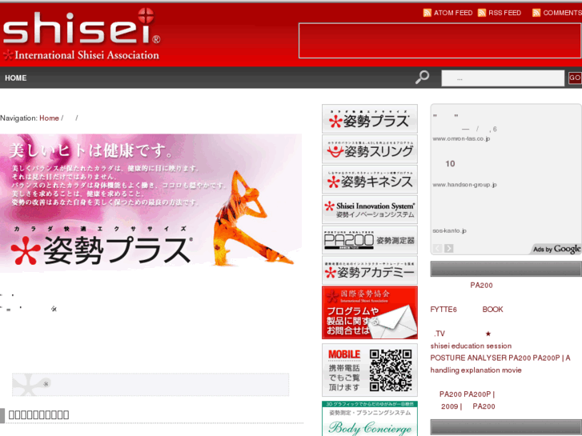
Task: Open the 姿勢キネシス sidebar banner
Action: point(370,179)
